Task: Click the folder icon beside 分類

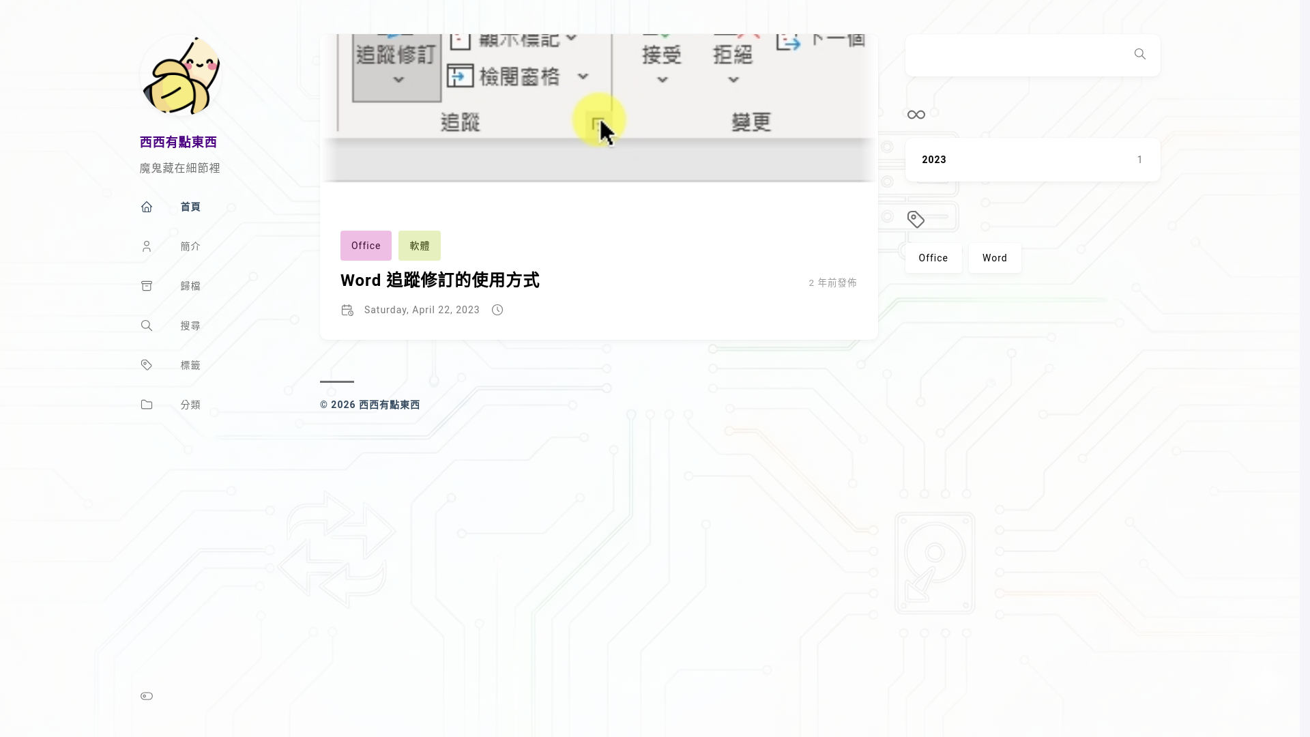Action: [x=147, y=405]
